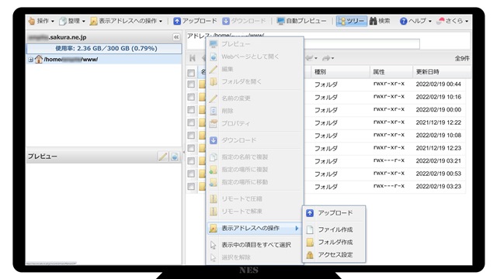The width and height of the screenshot is (497, 279).
Task: Click the 指定の名前で複製 icon
Action: coord(214,157)
